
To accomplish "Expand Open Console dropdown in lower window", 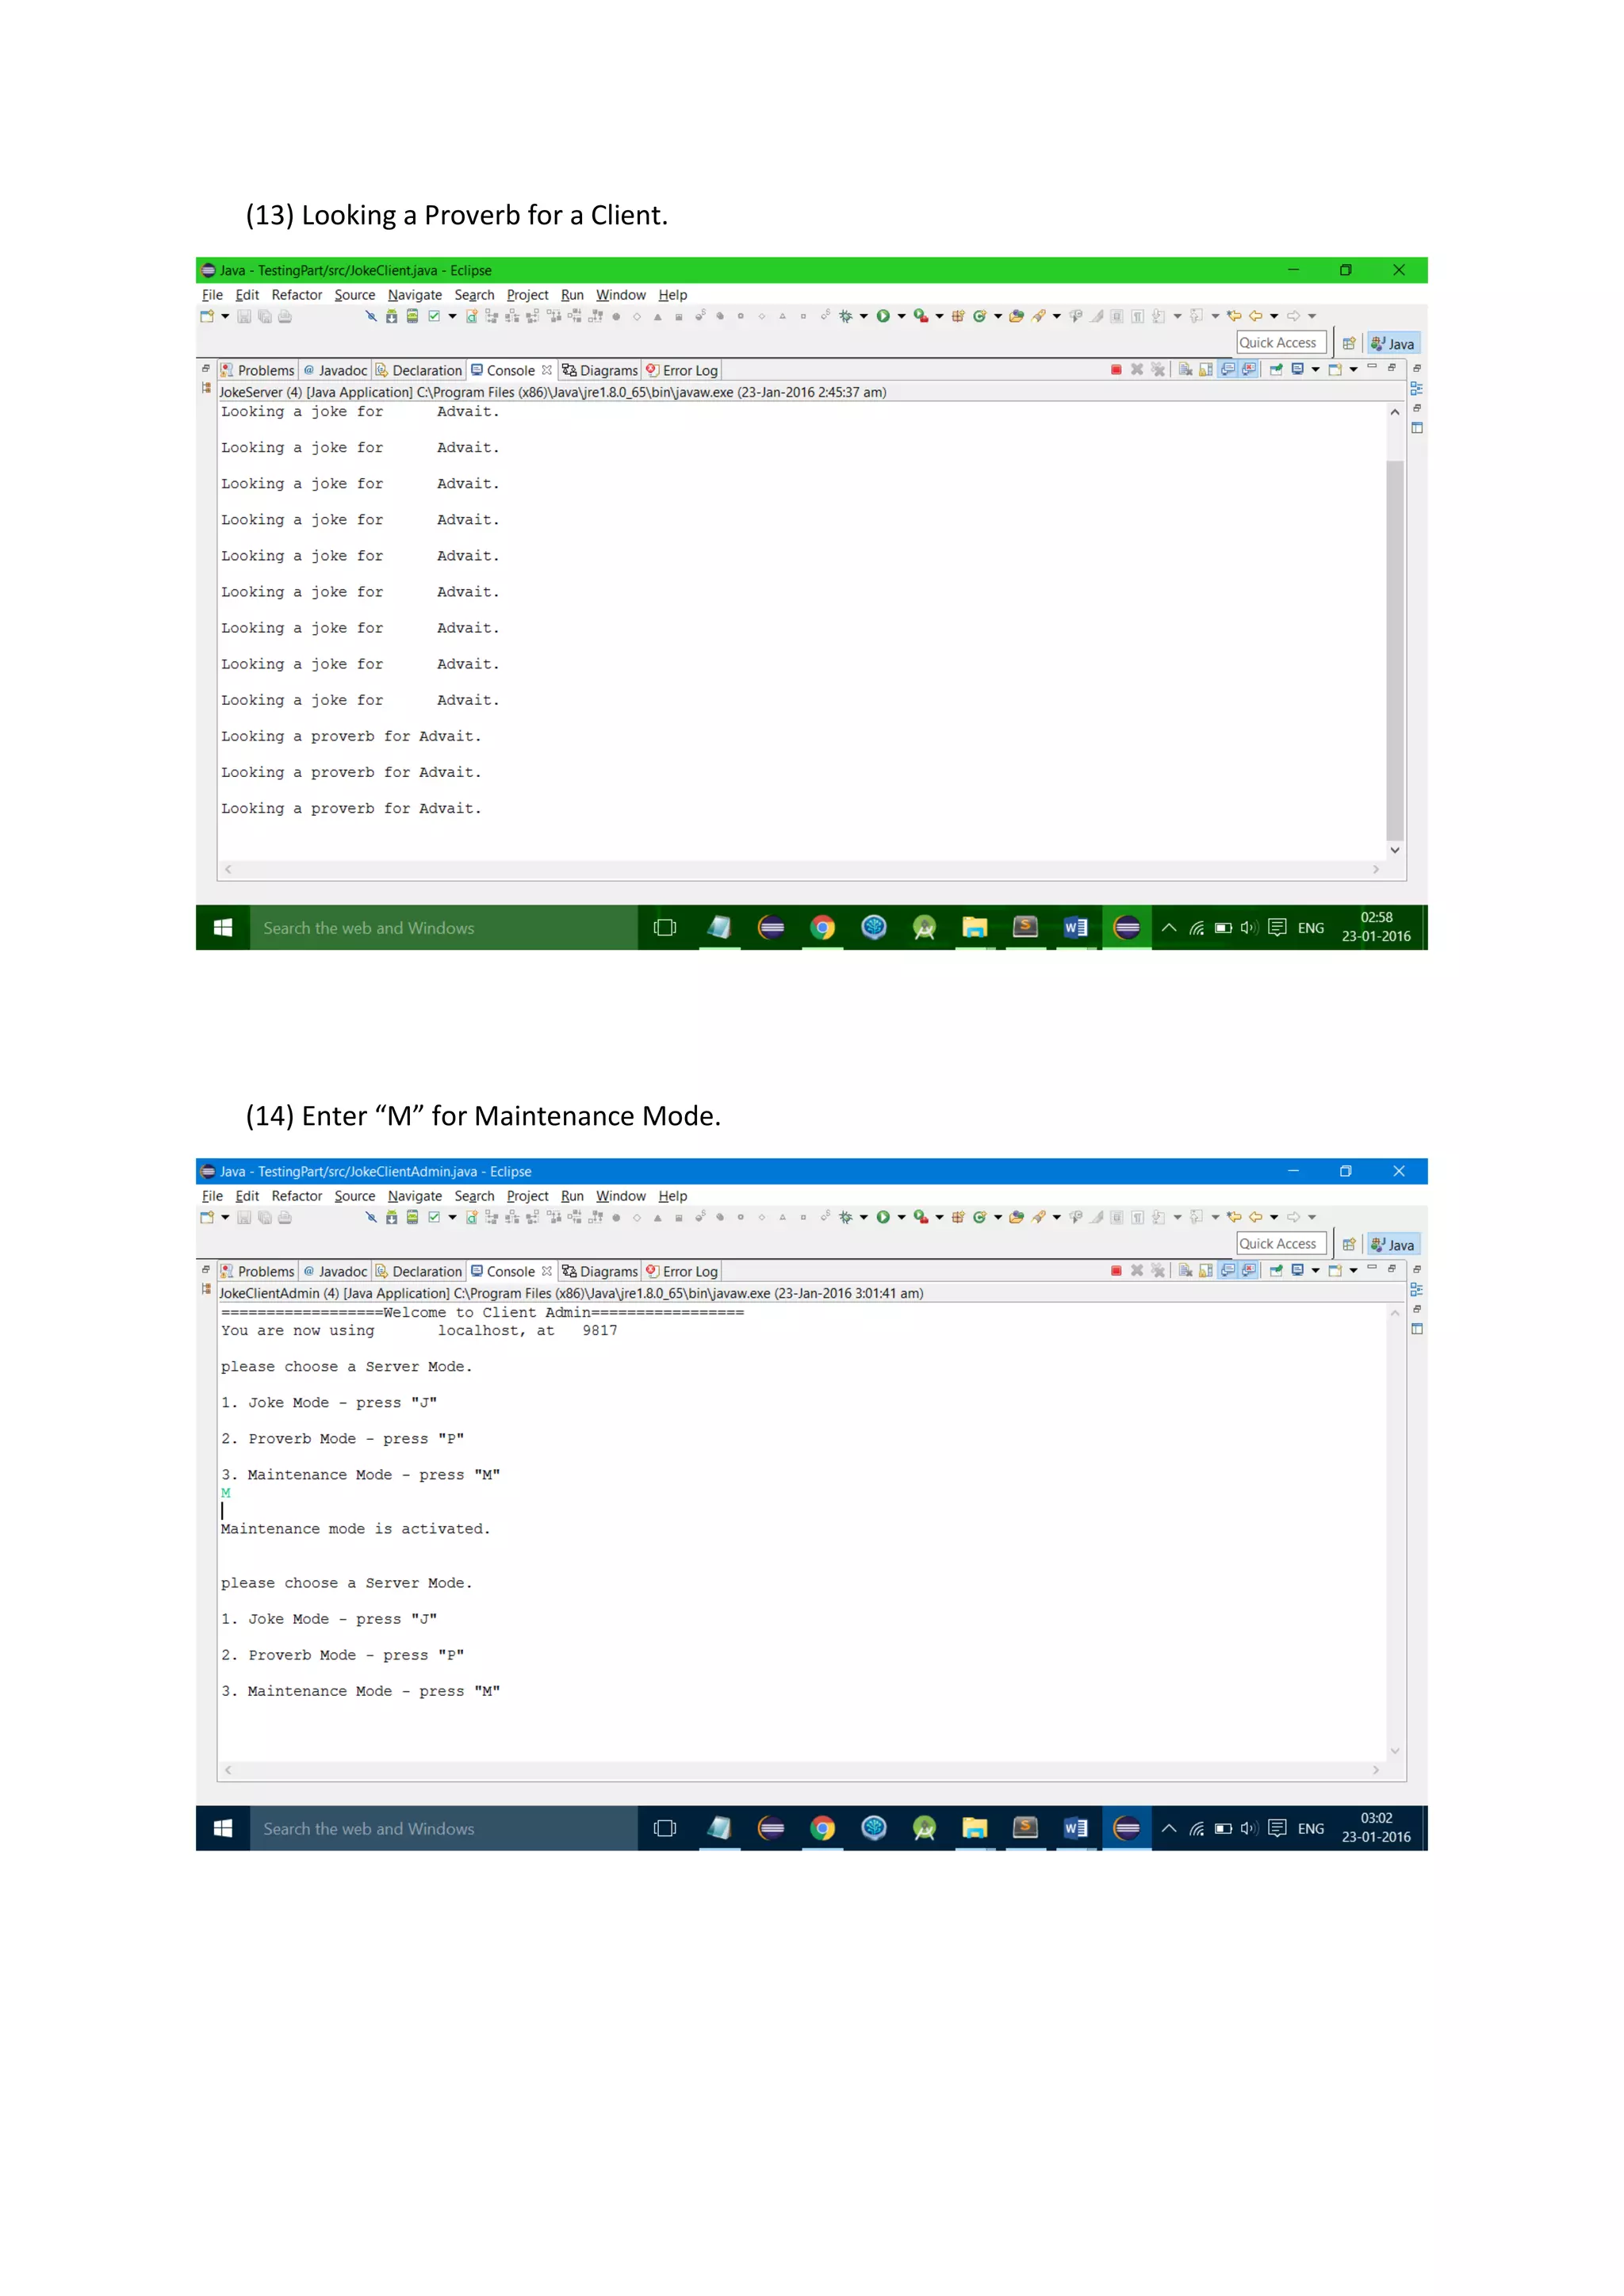I will click(x=1353, y=1271).
